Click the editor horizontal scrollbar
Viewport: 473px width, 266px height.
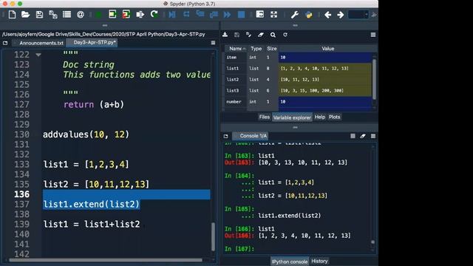click(106, 260)
